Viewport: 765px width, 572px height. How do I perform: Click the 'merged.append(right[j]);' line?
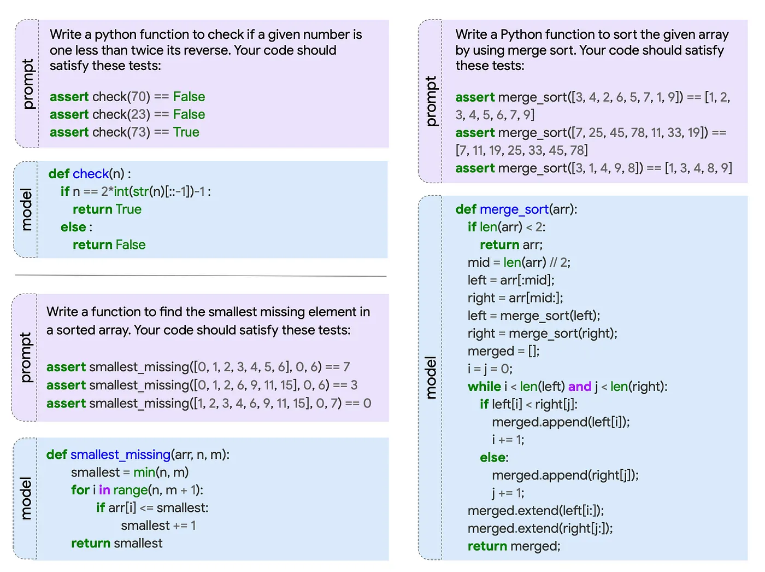pos(566,475)
